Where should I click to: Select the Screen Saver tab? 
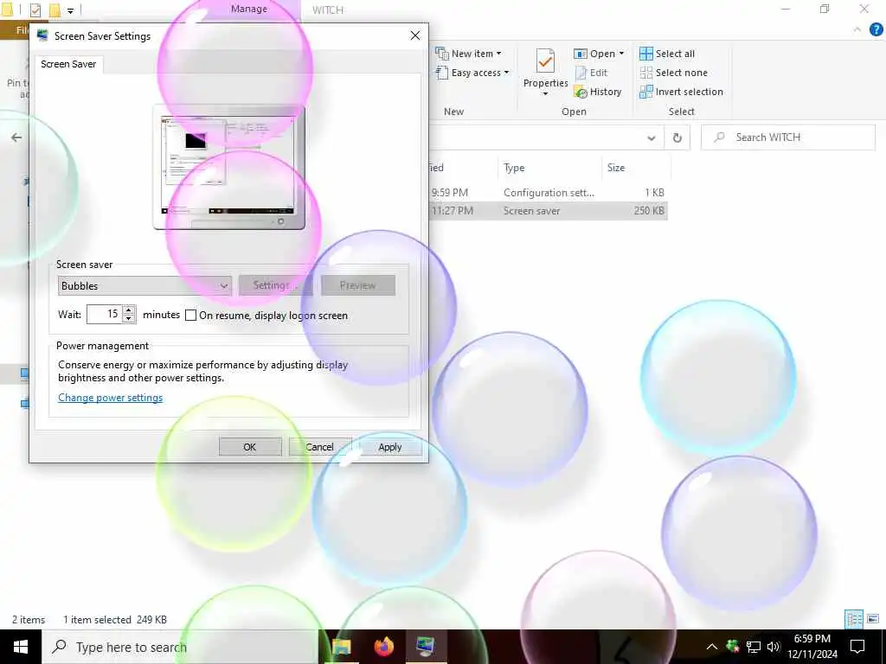click(x=68, y=64)
